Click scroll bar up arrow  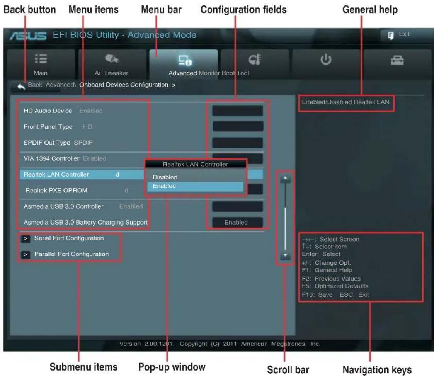285,179
